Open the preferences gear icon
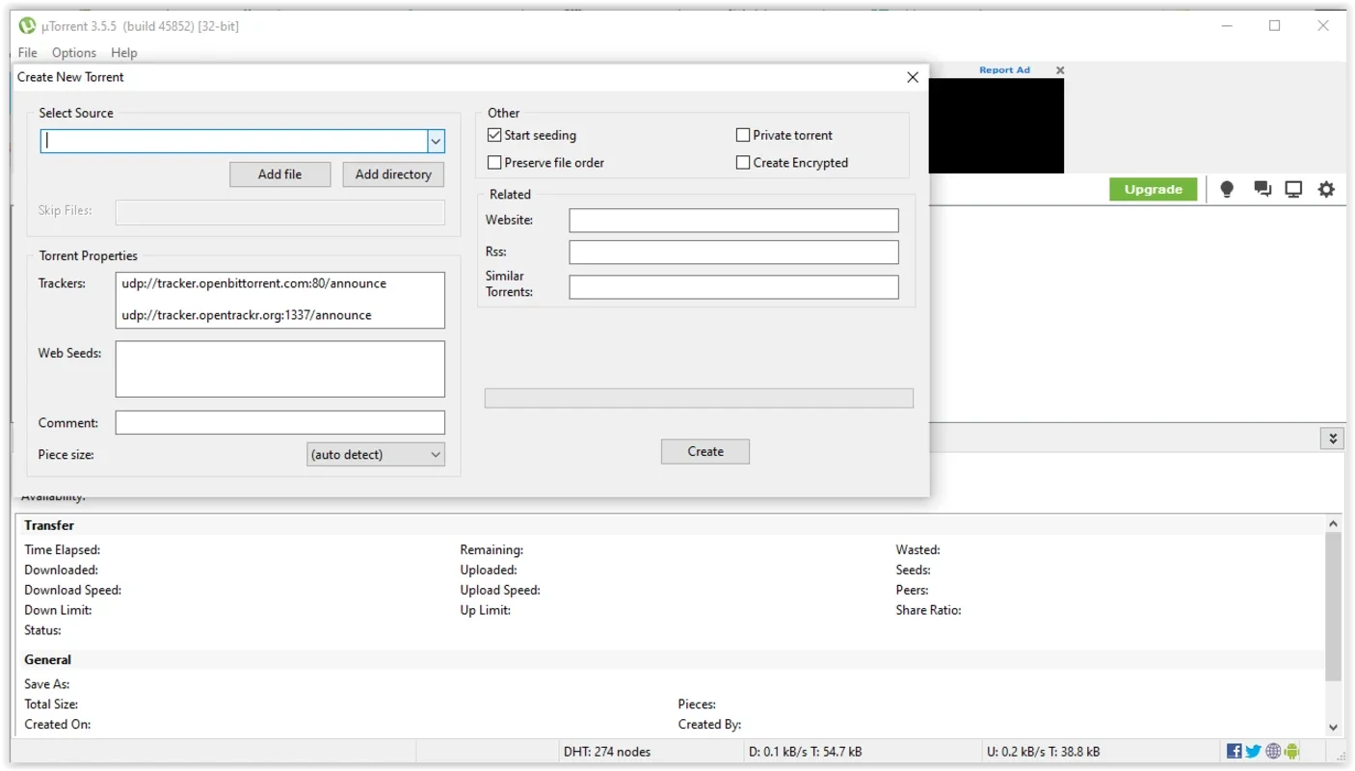Image resolution: width=1355 pixels, height=771 pixels. click(1326, 190)
